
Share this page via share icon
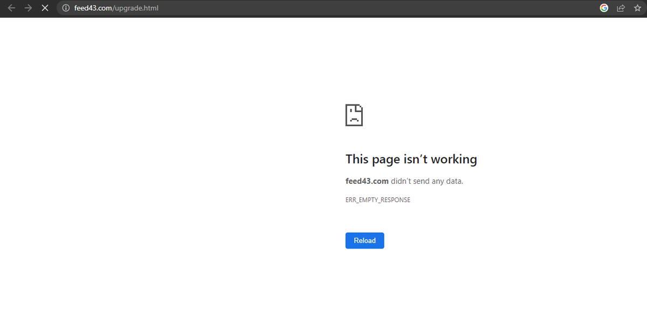click(621, 8)
